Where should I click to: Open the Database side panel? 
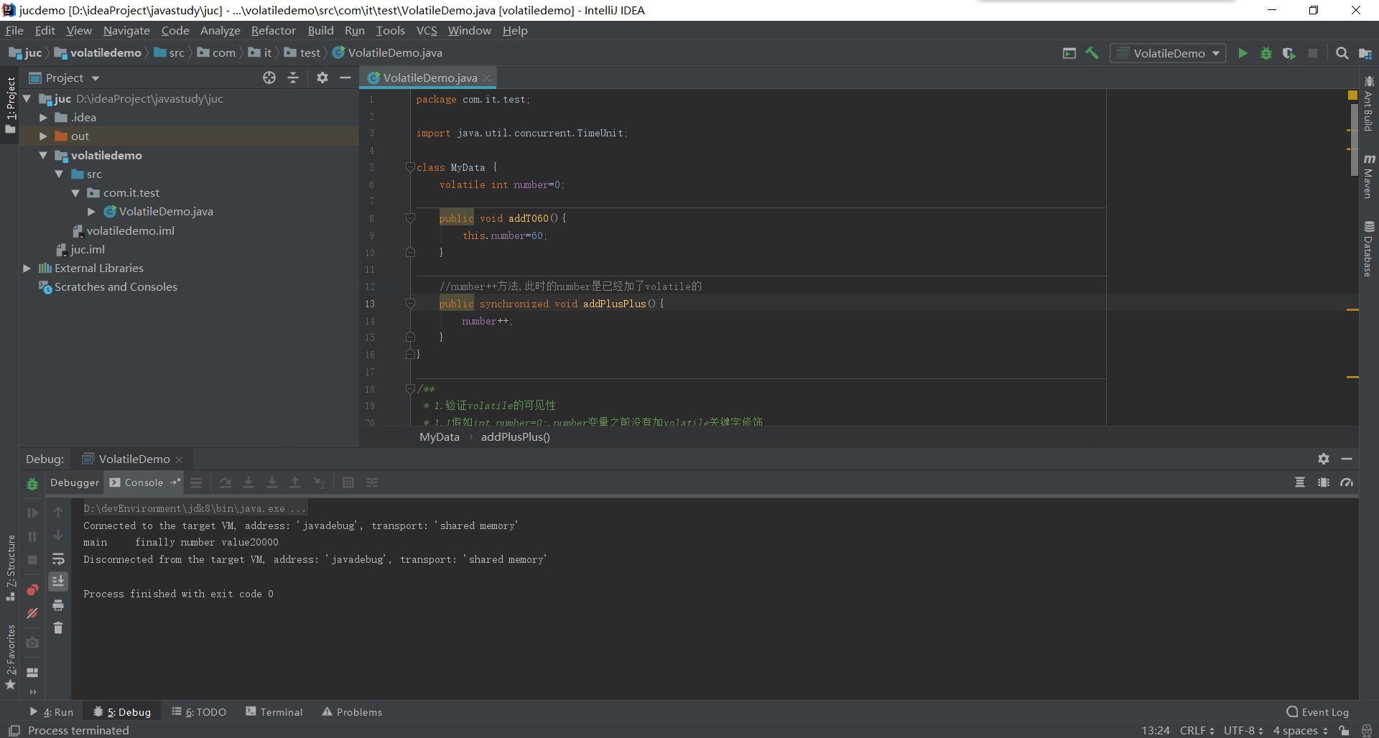(1369, 248)
